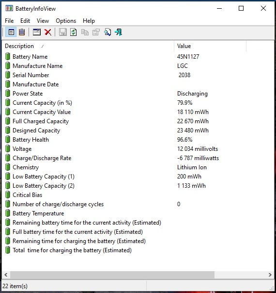276x293 pixels.
Task: Open the File menu
Action: pyautogui.click(x=9, y=21)
